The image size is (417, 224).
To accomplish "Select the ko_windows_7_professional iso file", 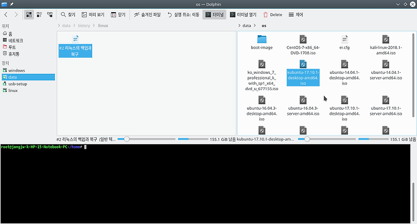I will 262,75.
